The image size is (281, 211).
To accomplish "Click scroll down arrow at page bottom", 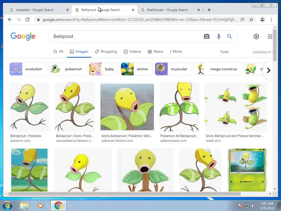I will (x=275, y=189).
